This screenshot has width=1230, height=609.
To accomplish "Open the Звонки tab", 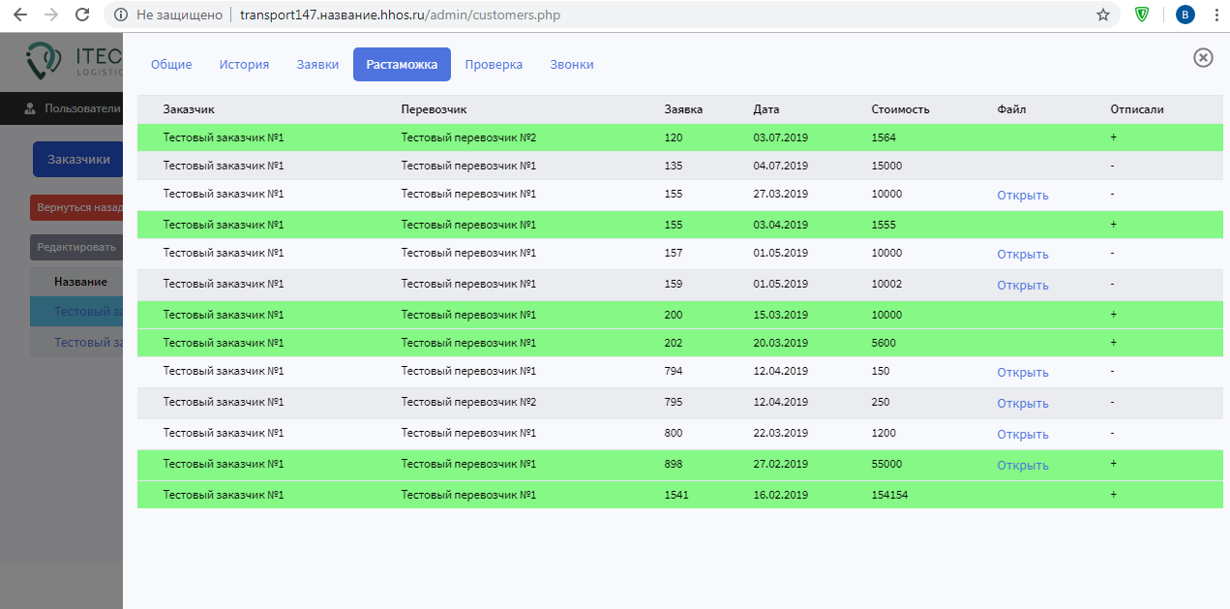I will click(x=572, y=65).
